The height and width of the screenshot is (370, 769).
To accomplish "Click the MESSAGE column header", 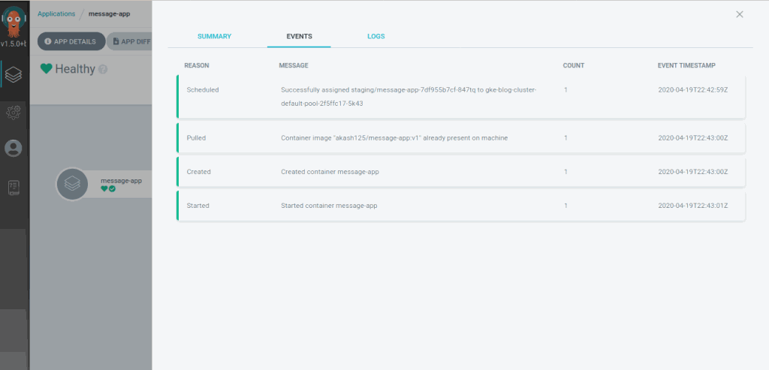I will 294,65.
